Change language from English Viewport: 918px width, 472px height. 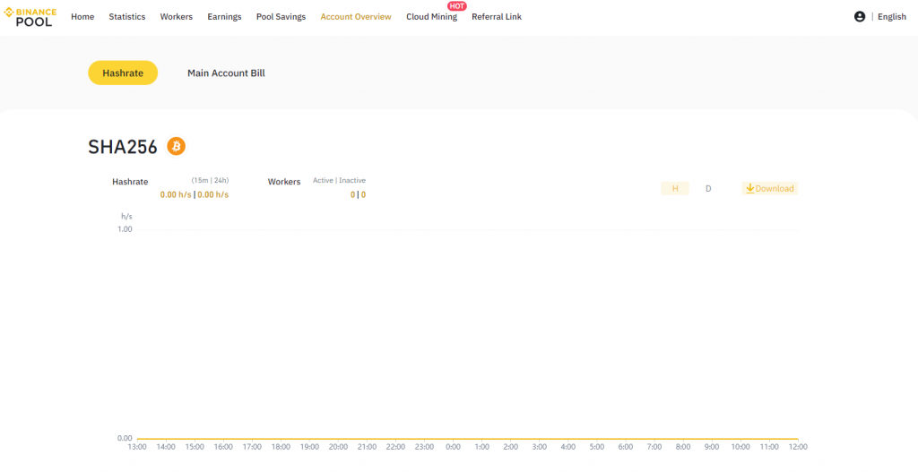point(892,17)
